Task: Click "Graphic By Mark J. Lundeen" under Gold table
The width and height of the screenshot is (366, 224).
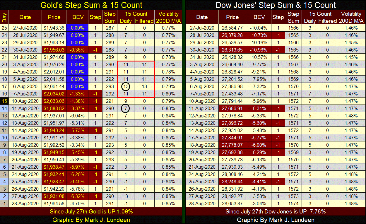Action: 91,220
